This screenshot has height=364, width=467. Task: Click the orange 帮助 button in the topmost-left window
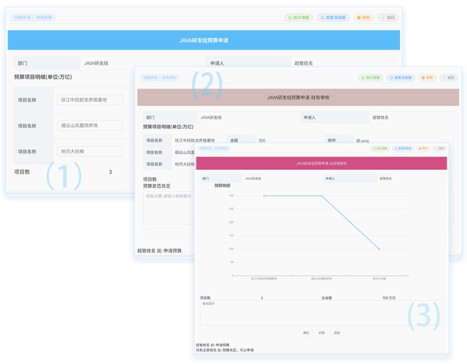[364, 18]
